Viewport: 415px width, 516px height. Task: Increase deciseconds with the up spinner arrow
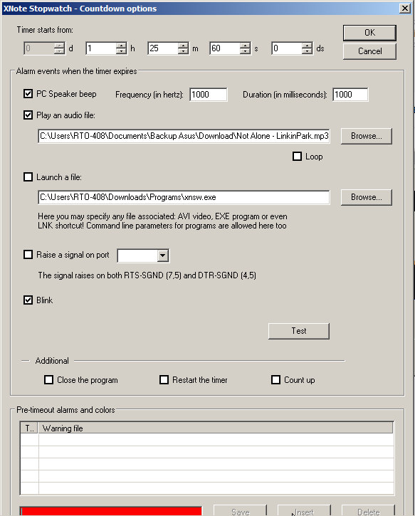(x=307, y=46)
